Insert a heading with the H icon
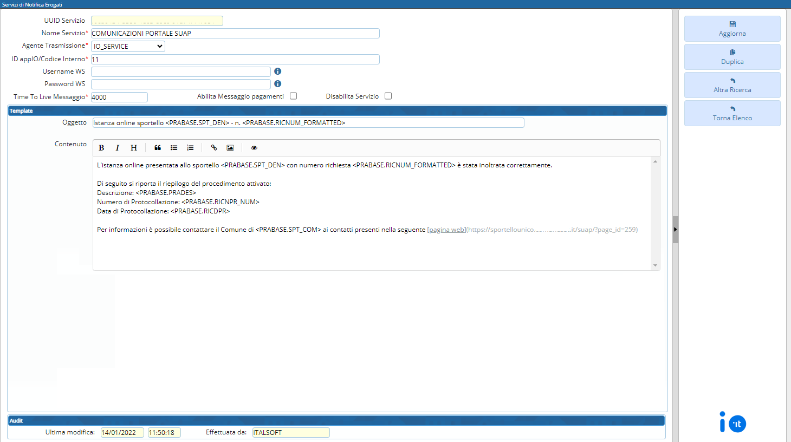 (134, 148)
